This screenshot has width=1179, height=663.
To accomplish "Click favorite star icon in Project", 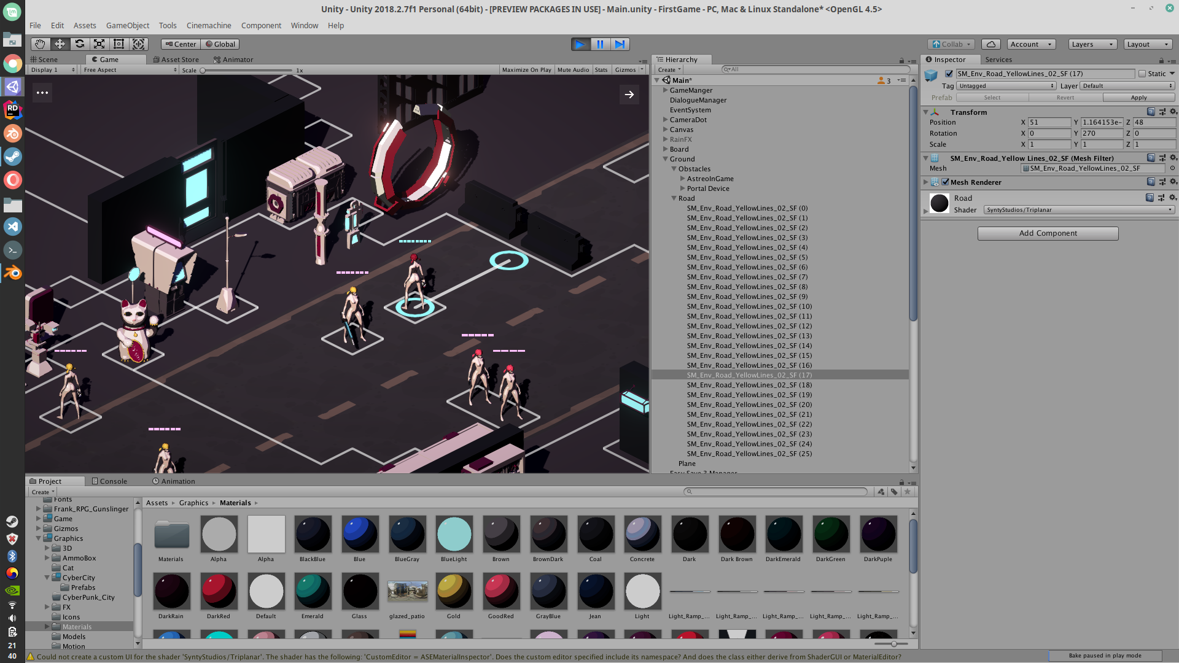I will click(907, 492).
